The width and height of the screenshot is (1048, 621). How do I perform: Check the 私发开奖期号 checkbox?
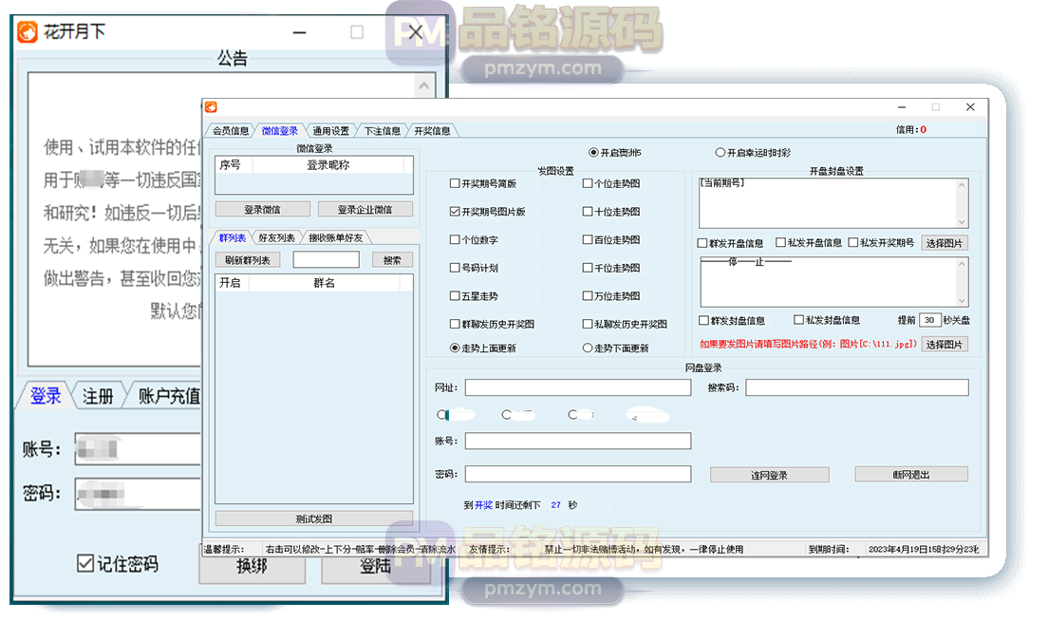pyautogui.click(x=852, y=242)
